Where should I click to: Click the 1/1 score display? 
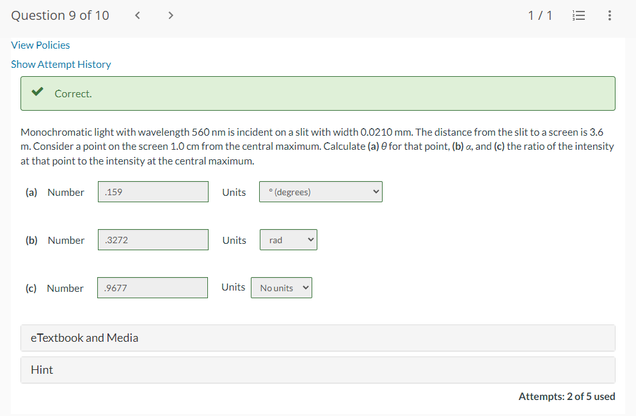(541, 15)
